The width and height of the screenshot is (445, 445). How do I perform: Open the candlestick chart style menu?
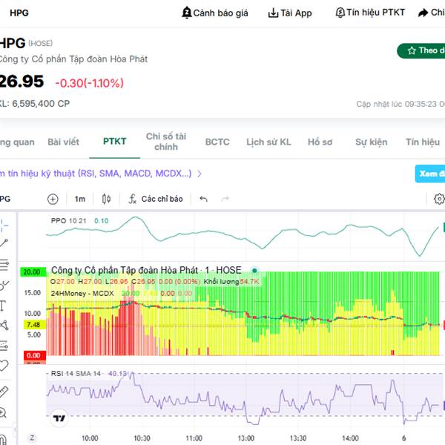[106, 199]
